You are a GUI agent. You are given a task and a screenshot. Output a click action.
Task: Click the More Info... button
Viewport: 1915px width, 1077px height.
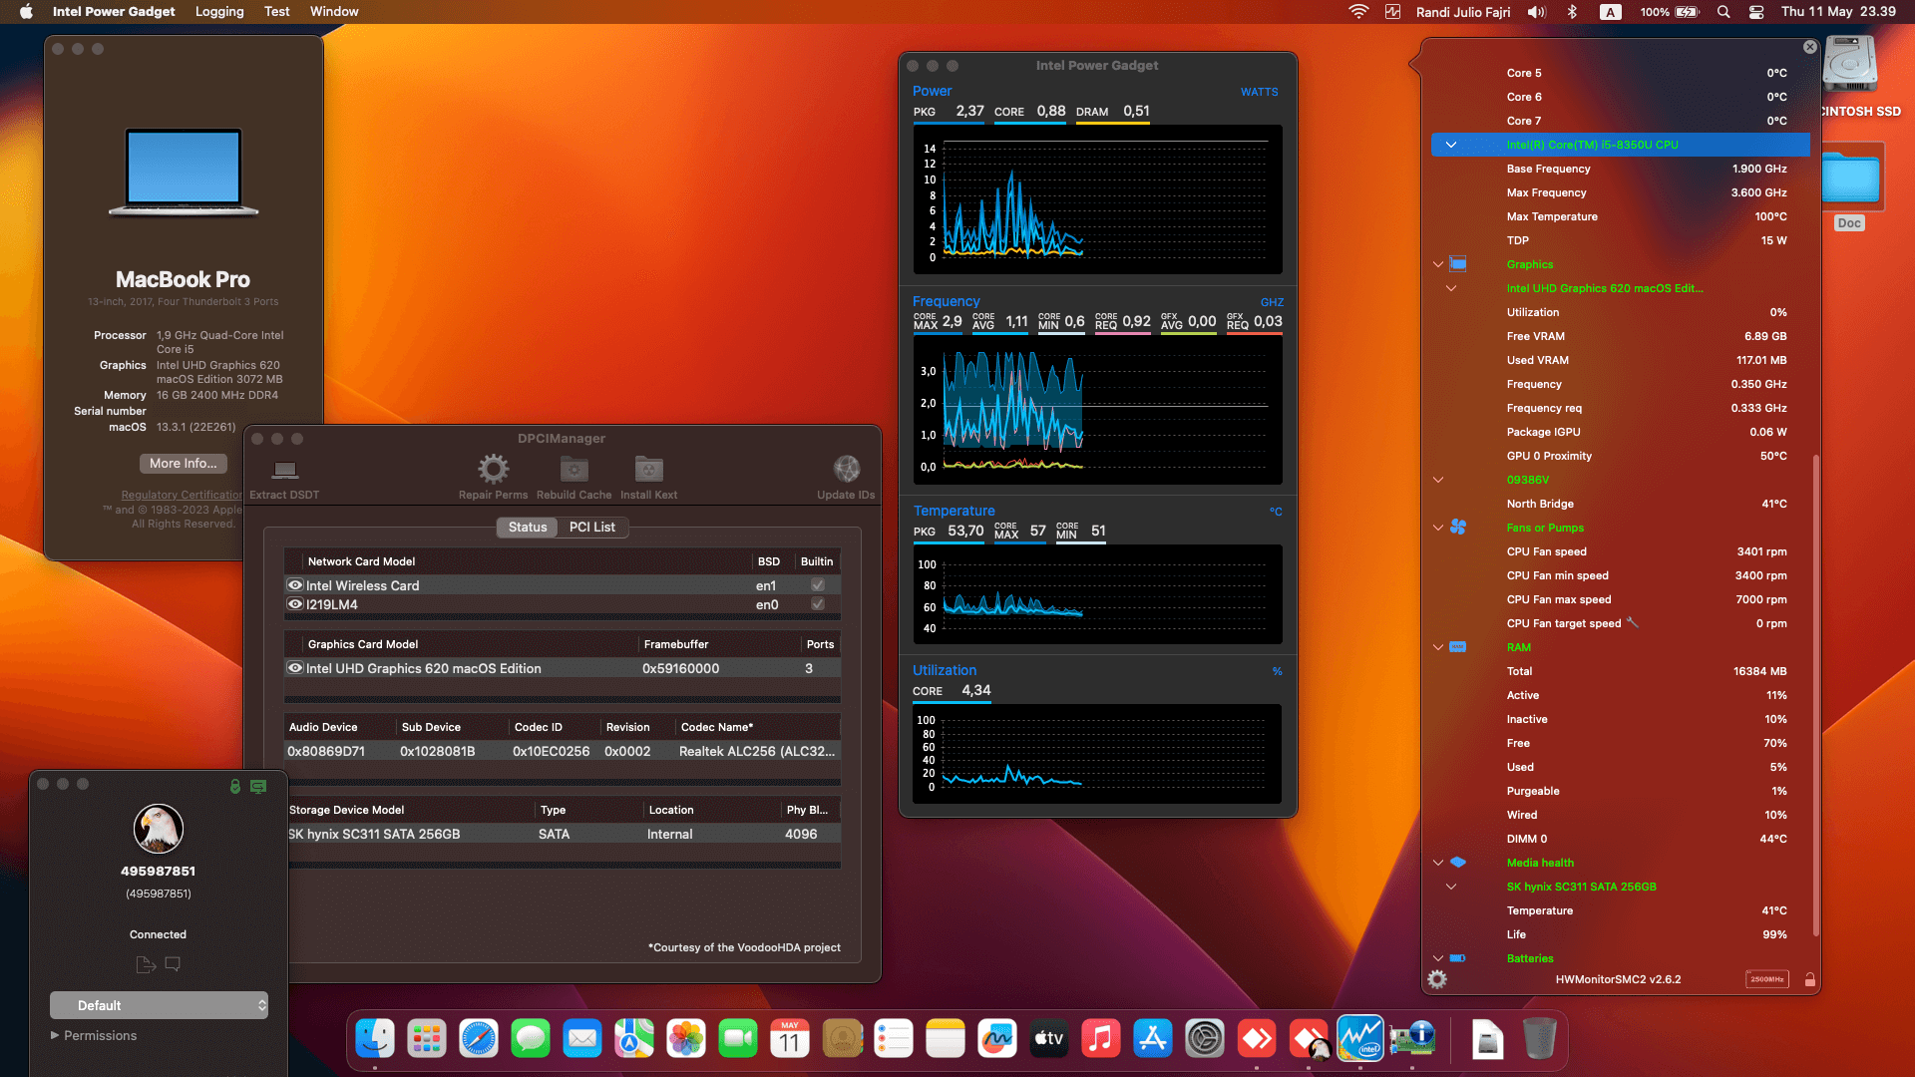[184, 463]
